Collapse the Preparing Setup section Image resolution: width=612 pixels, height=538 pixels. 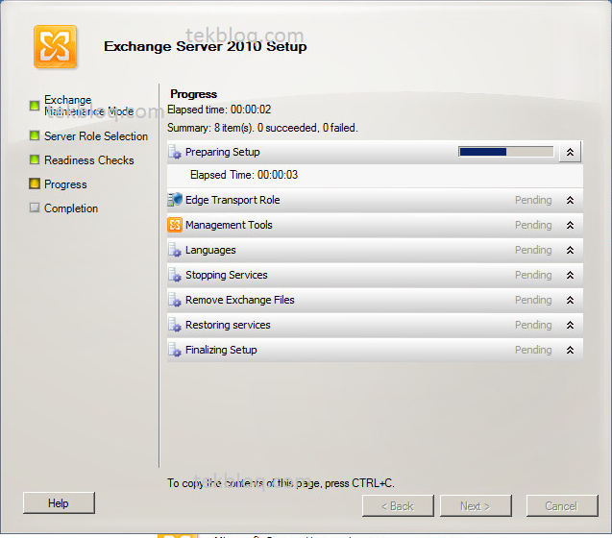(570, 152)
